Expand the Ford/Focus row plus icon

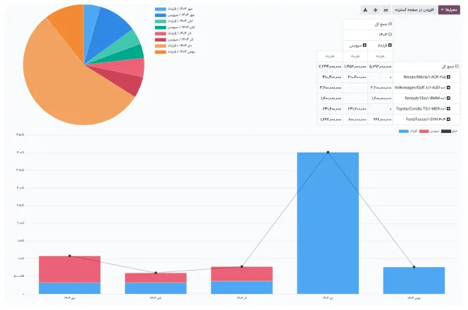(448, 120)
